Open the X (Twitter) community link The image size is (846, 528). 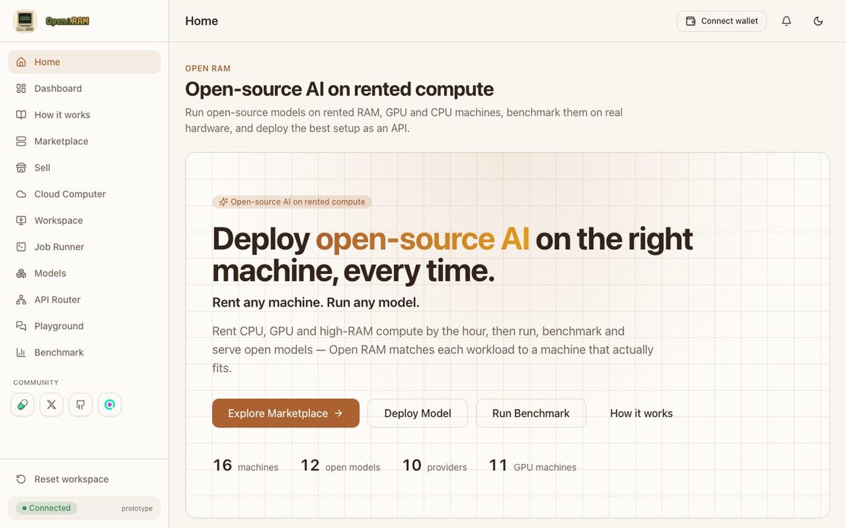(x=51, y=404)
